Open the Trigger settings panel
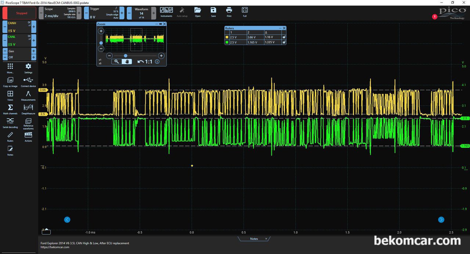The height and width of the screenshot is (254, 470). pyautogui.click(x=104, y=13)
